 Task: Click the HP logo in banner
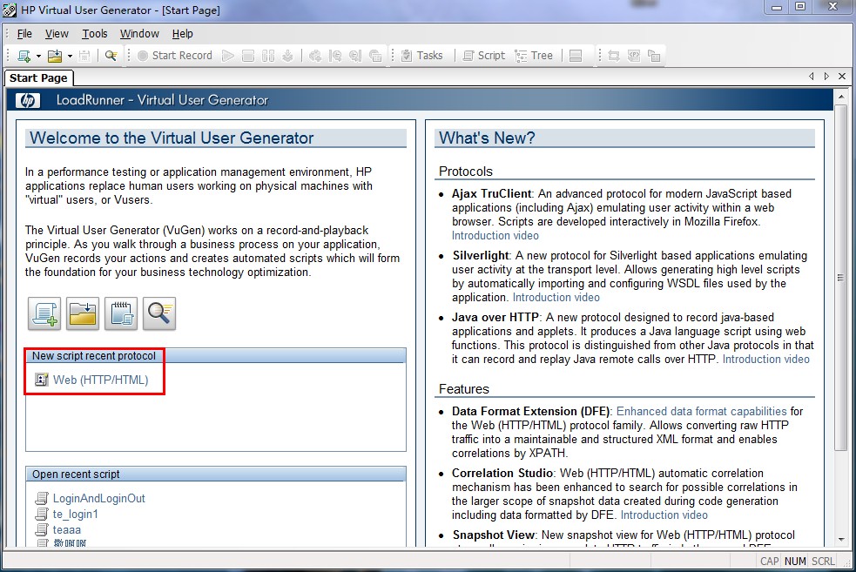[x=28, y=100]
